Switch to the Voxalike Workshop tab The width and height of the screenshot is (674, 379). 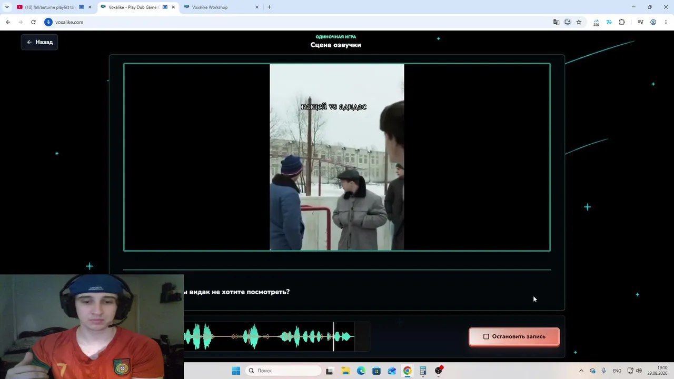click(221, 7)
